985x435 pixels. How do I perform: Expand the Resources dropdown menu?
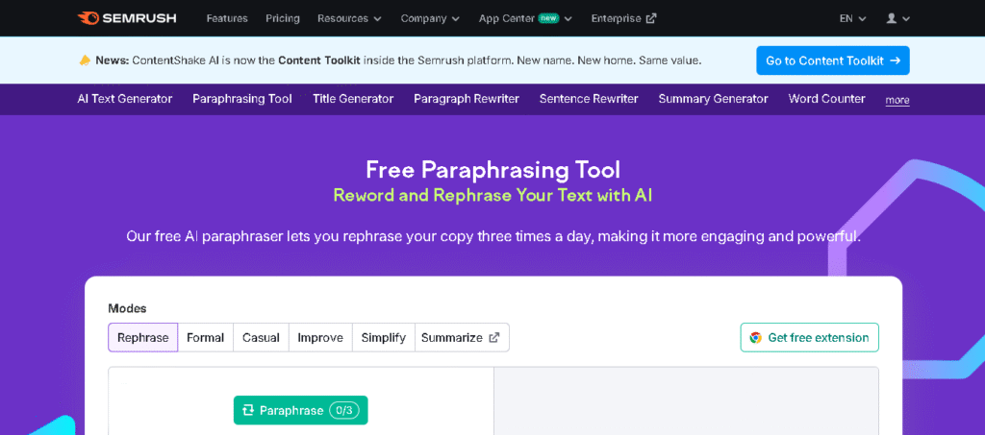pyautogui.click(x=349, y=18)
